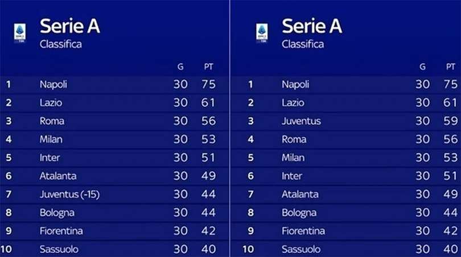Click Juventus 59 points in right table

point(450,121)
